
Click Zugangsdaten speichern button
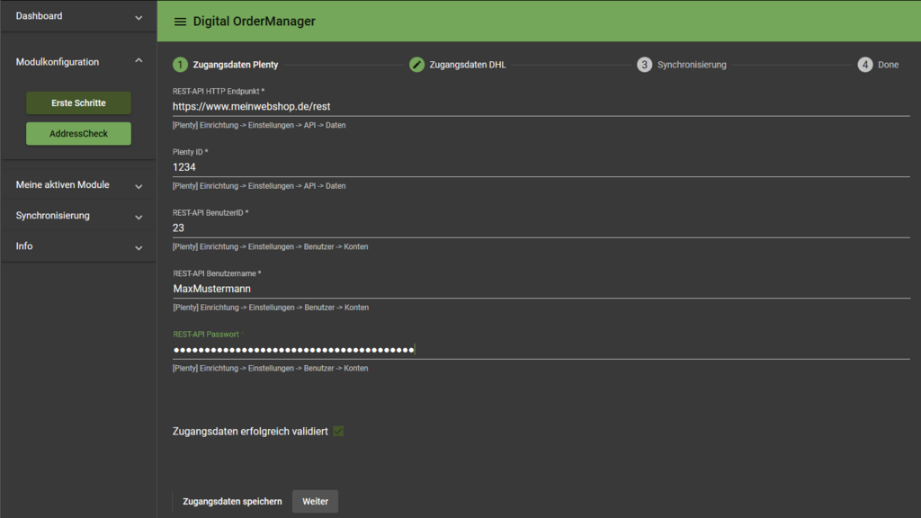[232, 502]
